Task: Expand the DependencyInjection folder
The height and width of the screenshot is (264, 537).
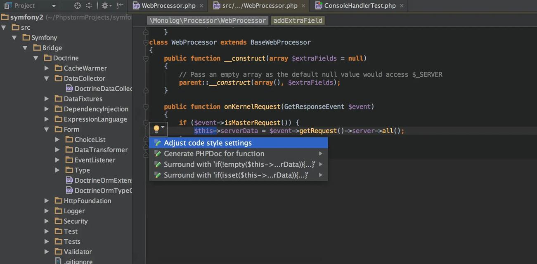Action: point(47,109)
